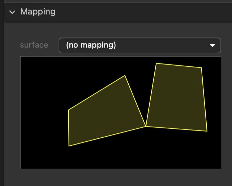232x186 pixels.
Task: Click top-right corner point of right quad
Action: (x=201, y=67)
